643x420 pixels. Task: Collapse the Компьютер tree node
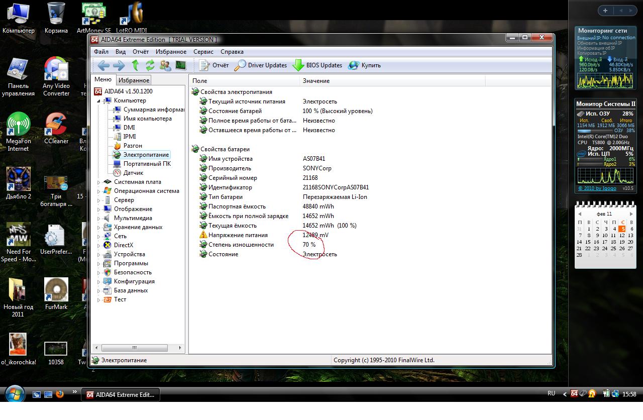pos(99,101)
